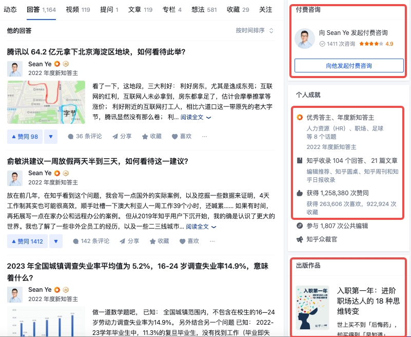The height and width of the screenshot is (337, 411).
Task: Share the 俞敏洪 holiday answer
Action: [129, 241]
